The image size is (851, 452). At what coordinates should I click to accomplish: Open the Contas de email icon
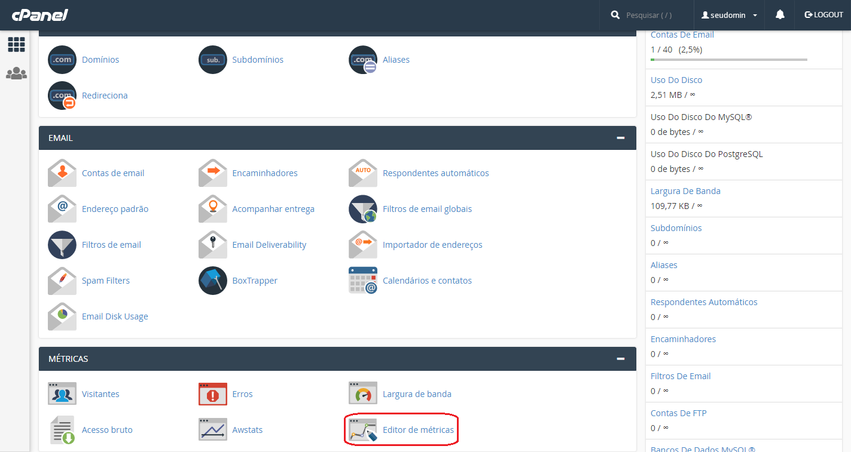pyautogui.click(x=62, y=173)
